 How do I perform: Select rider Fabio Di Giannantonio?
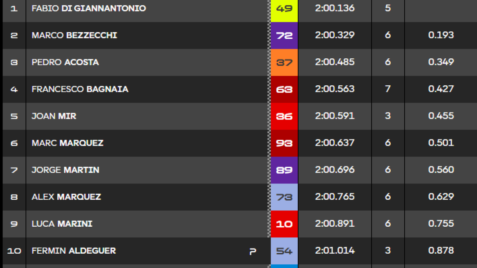pos(89,8)
